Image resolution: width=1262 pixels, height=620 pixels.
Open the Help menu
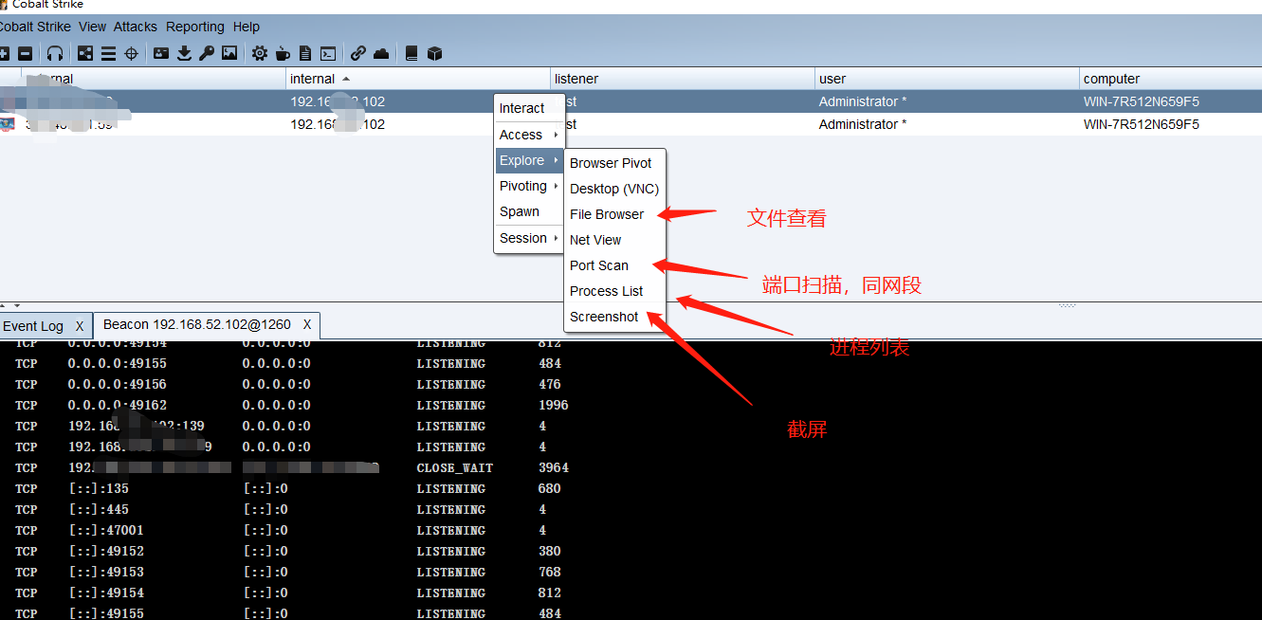(247, 27)
